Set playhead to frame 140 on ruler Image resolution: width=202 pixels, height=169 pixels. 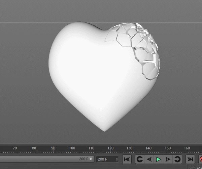point(148,148)
